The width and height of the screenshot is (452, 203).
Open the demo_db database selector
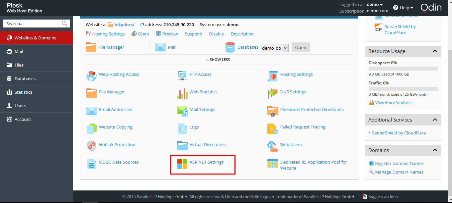(274, 47)
